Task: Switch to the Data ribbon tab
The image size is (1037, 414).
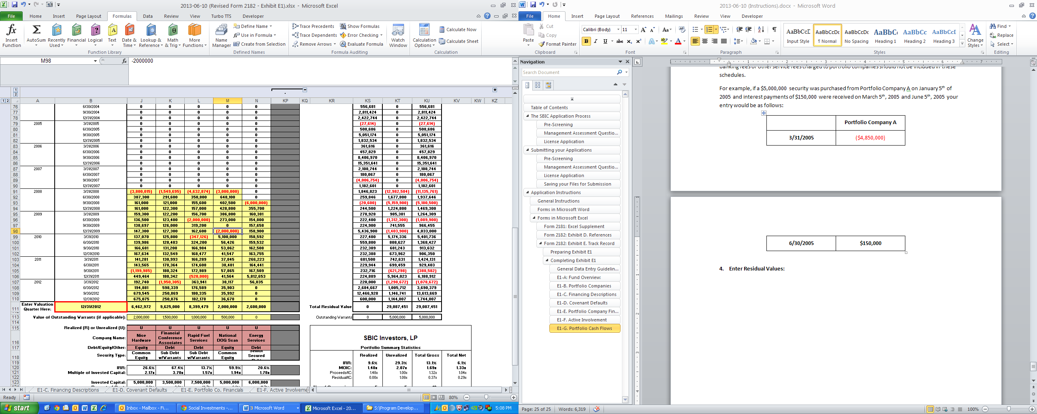Action: (147, 16)
